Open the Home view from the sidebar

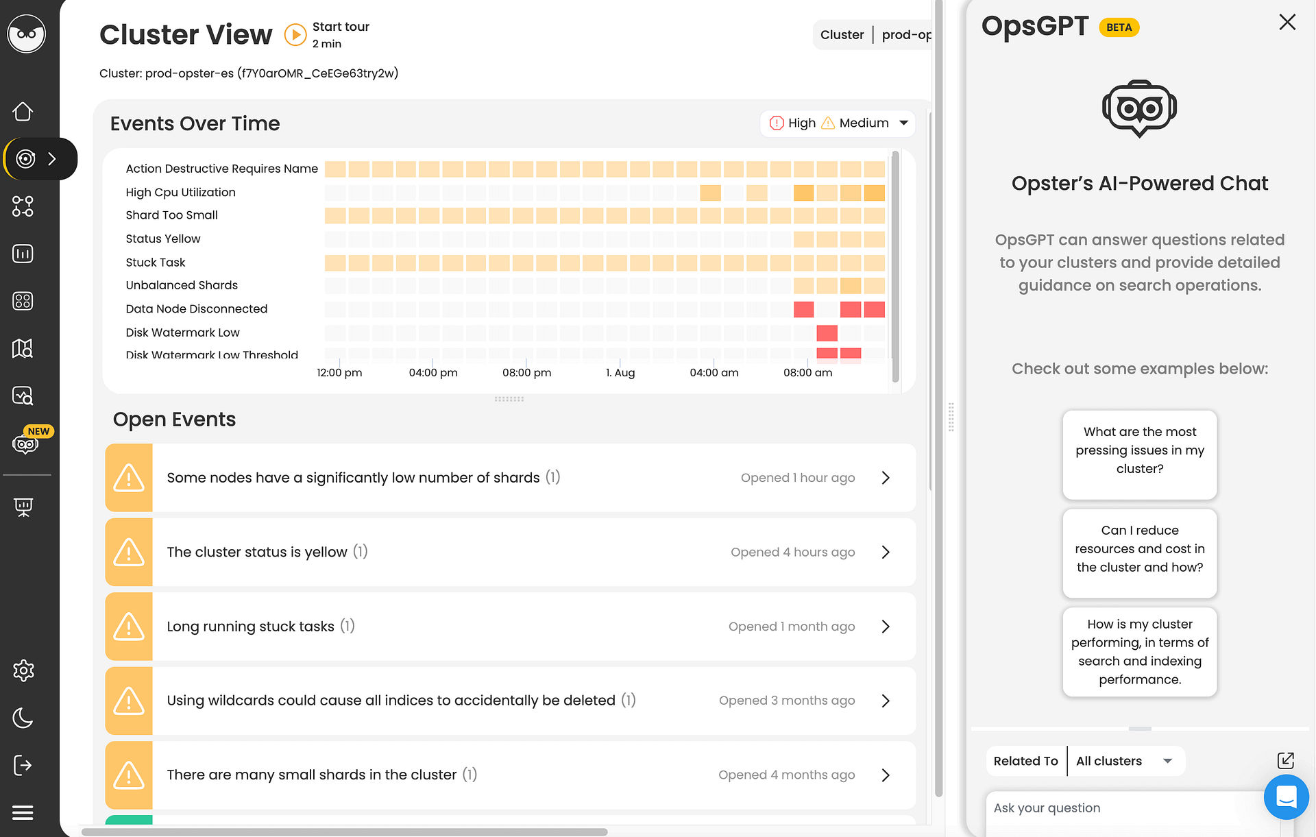23,111
